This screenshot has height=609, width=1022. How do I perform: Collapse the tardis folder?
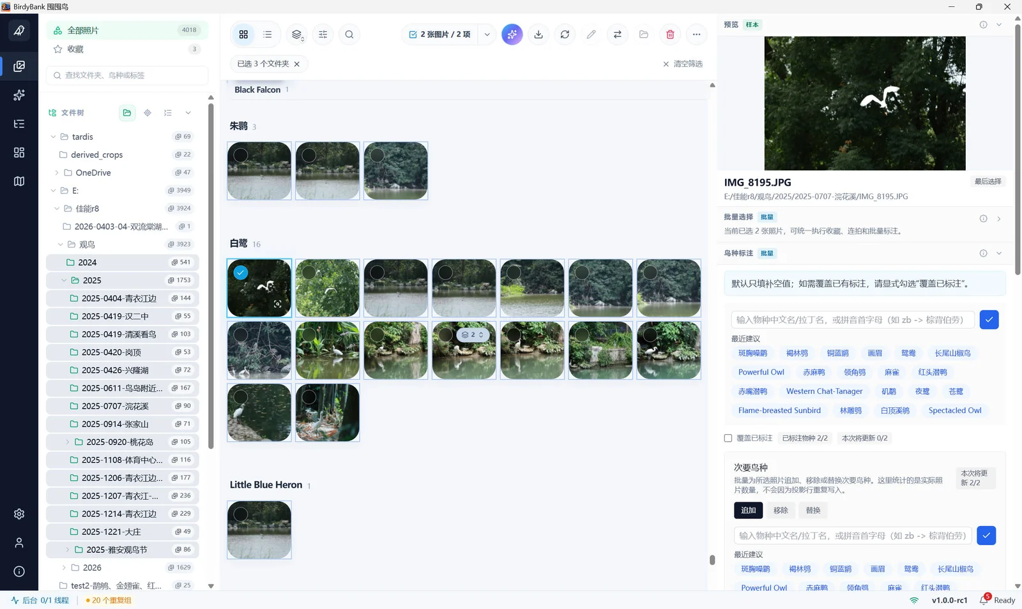pyautogui.click(x=54, y=137)
